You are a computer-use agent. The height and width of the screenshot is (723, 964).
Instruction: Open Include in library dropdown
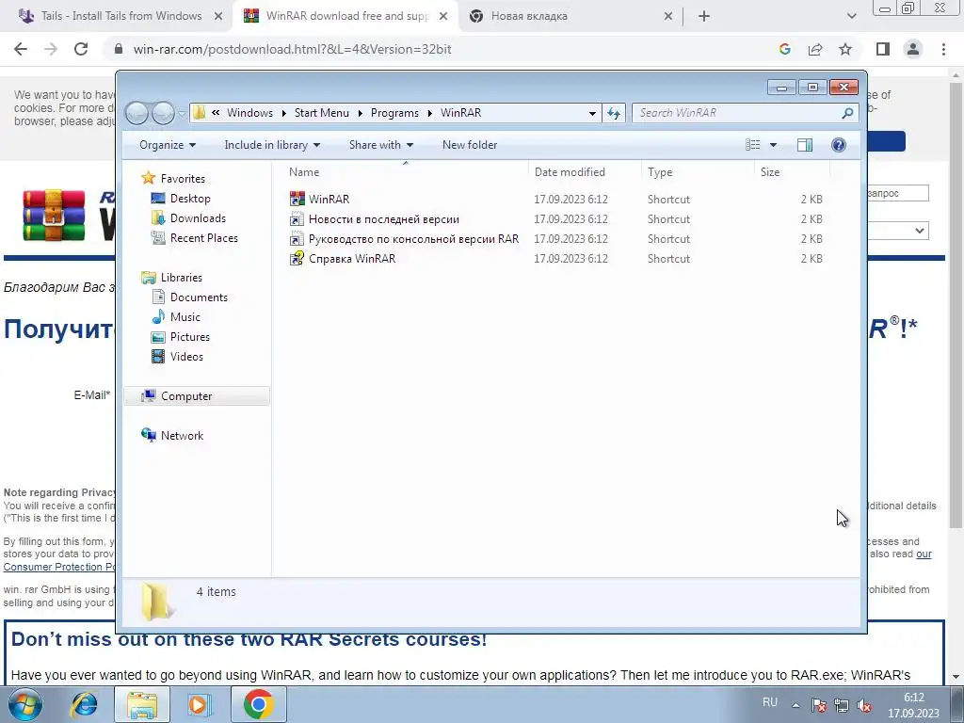pos(272,144)
